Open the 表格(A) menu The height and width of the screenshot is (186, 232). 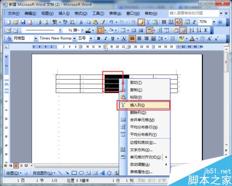coord(115,13)
